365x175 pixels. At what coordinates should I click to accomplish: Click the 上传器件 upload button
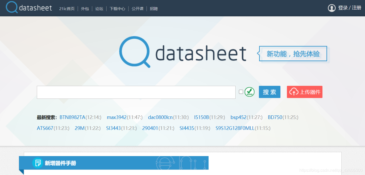tap(305, 92)
